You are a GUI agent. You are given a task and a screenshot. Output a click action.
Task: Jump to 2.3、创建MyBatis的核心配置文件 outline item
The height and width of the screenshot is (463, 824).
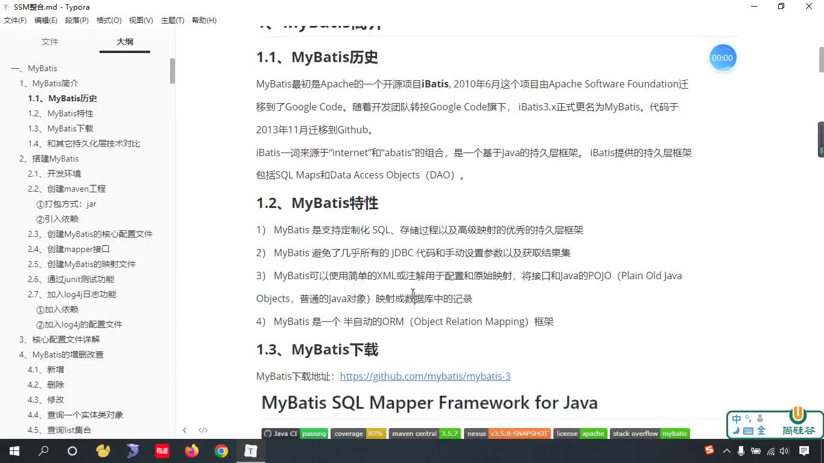(90, 234)
